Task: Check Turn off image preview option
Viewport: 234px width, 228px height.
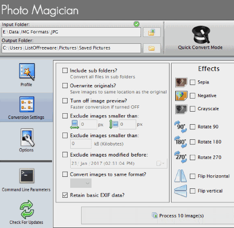Action: 65,101
